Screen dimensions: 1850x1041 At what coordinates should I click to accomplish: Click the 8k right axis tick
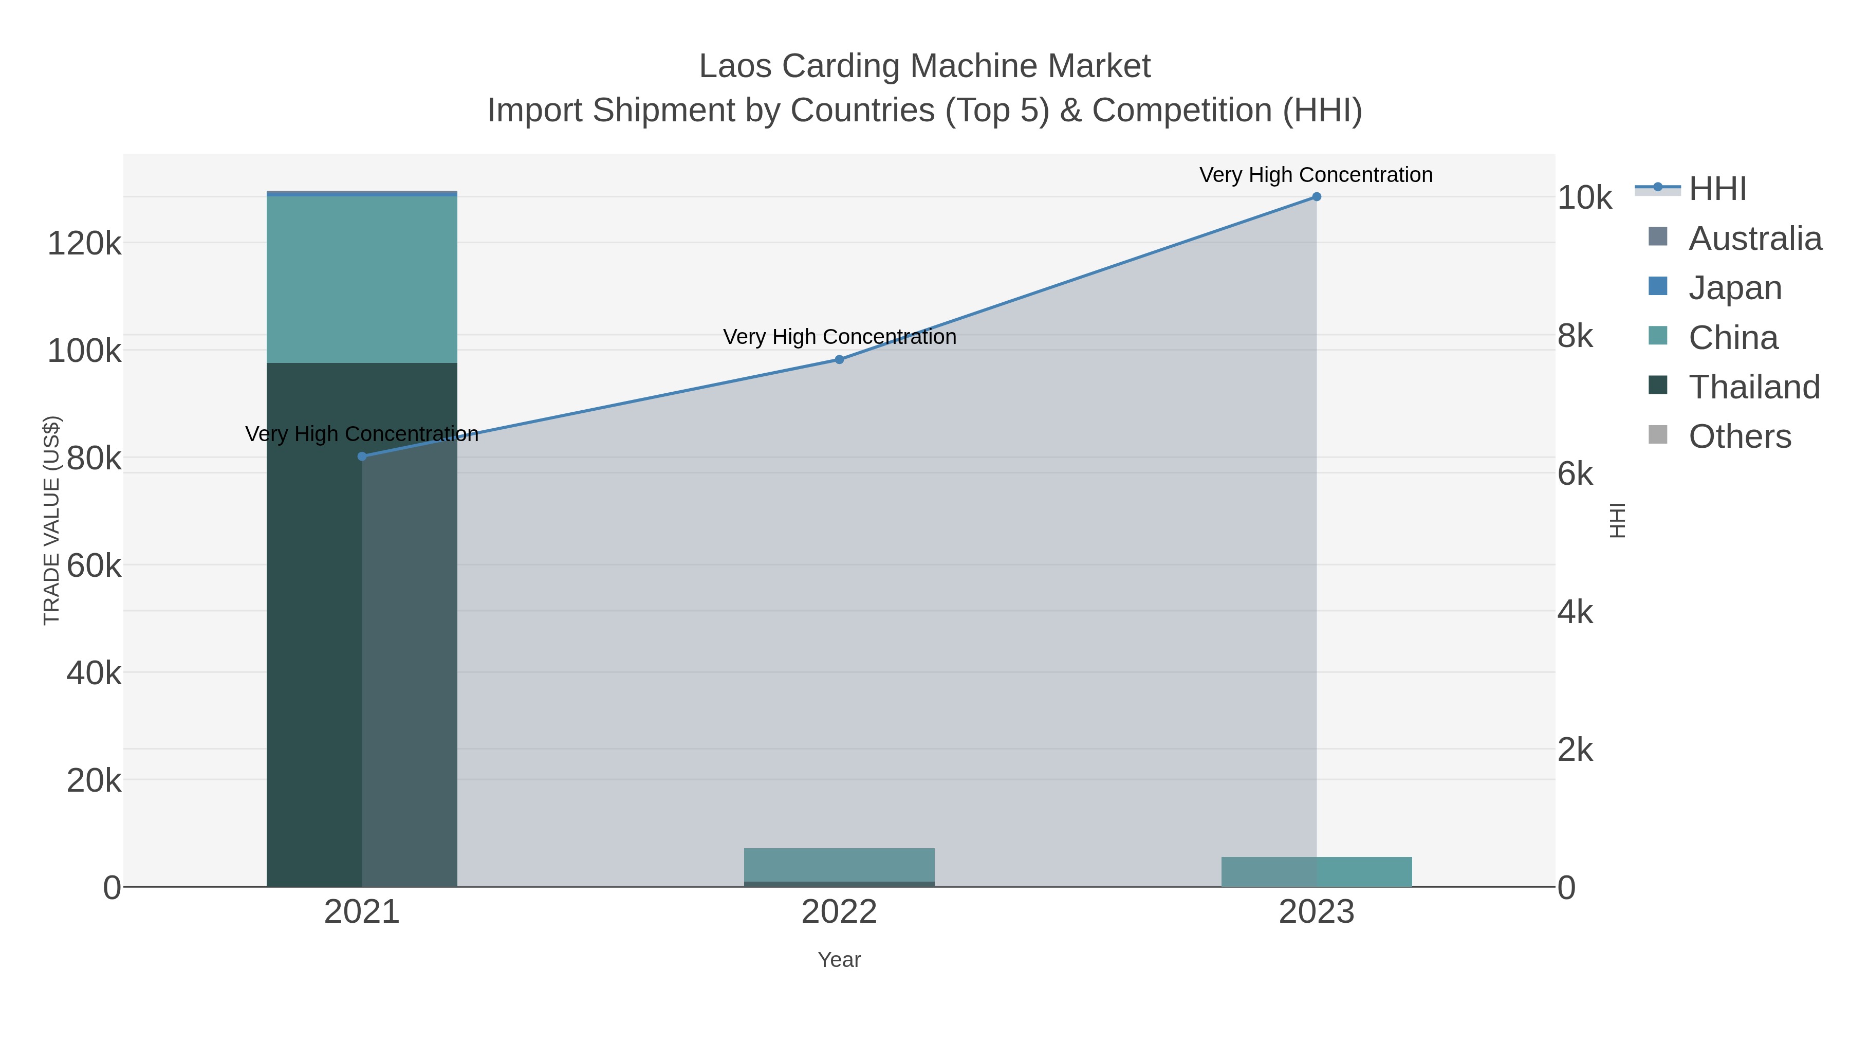pyautogui.click(x=1575, y=336)
